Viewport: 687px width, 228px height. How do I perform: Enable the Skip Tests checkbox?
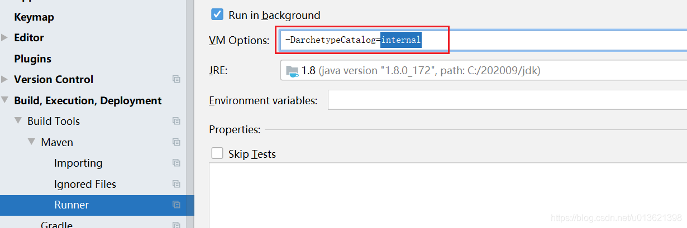217,153
